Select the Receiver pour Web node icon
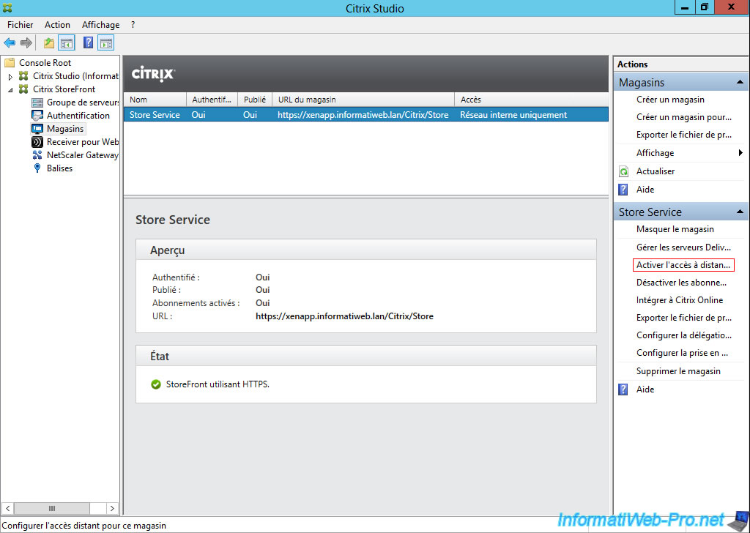Image resolution: width=750 pixels, height=533 pixels. pyautogui.click(x=37, y=142)
